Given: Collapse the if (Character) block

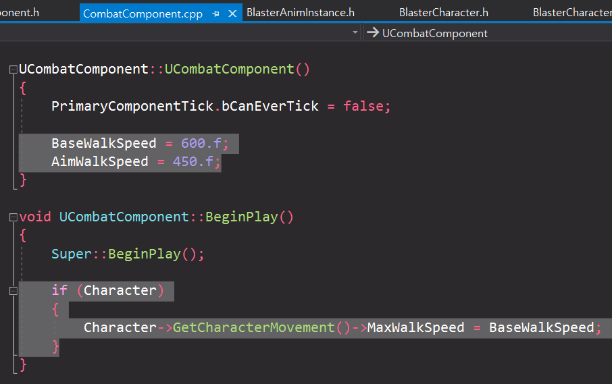Looking at the screenshot, I should (x=14, y=291).
